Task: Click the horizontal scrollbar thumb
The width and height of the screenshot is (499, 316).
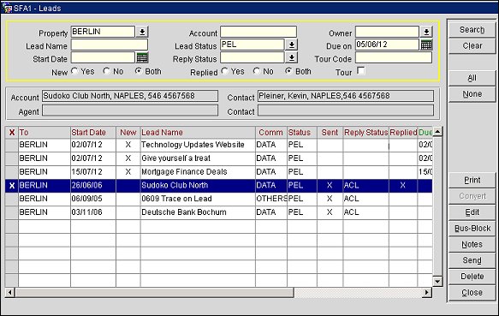Action: 154,292
